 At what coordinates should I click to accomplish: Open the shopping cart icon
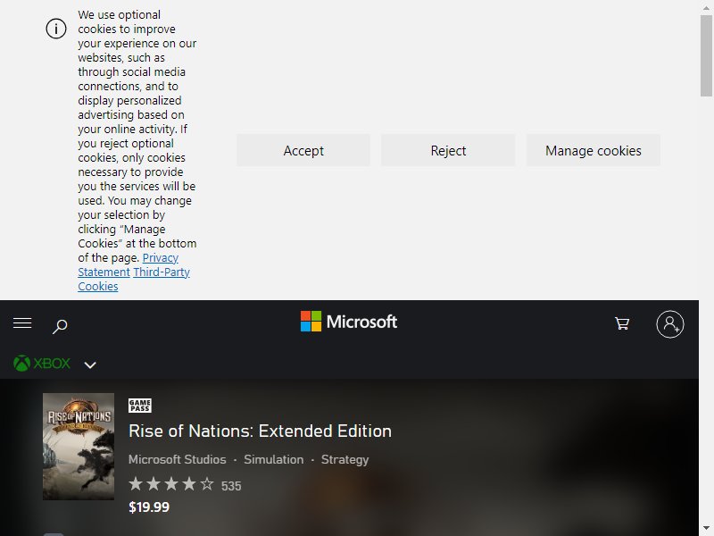[x=622, y=323]
